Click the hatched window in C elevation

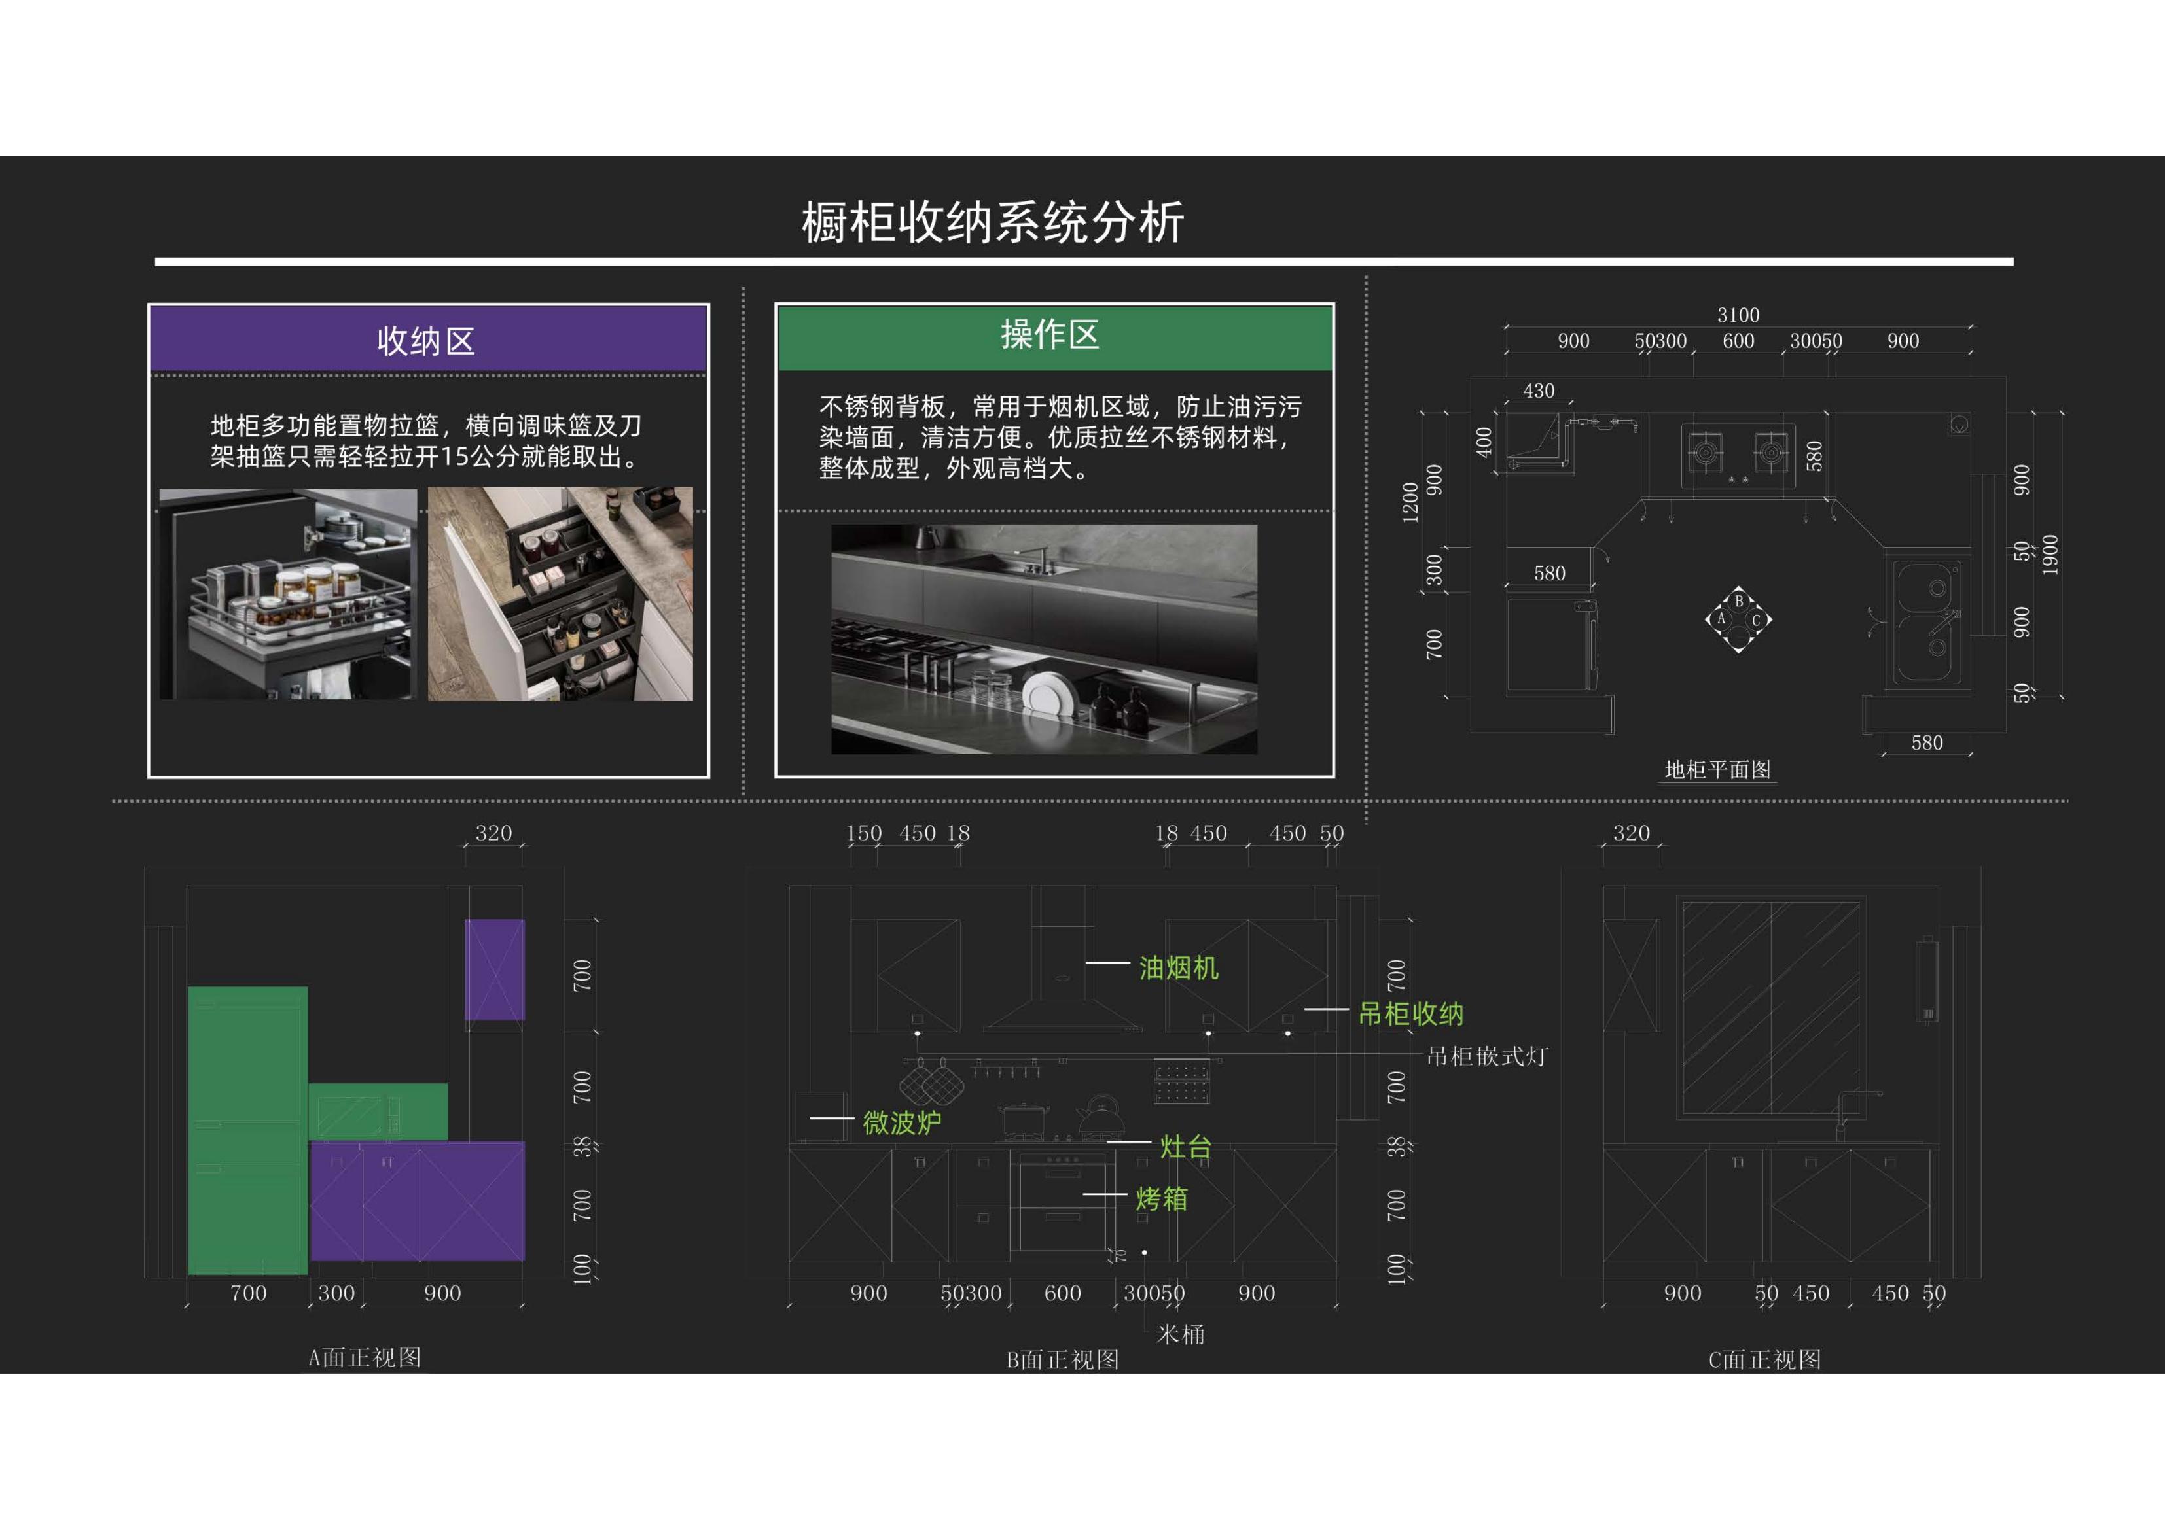tap(1771, 1008)
